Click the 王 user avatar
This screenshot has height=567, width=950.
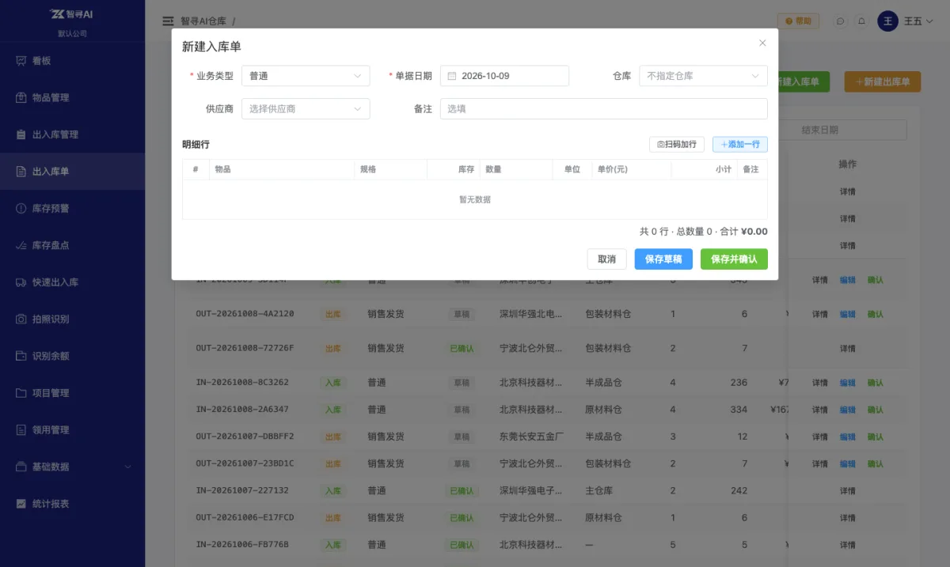[x=887, y=21]
